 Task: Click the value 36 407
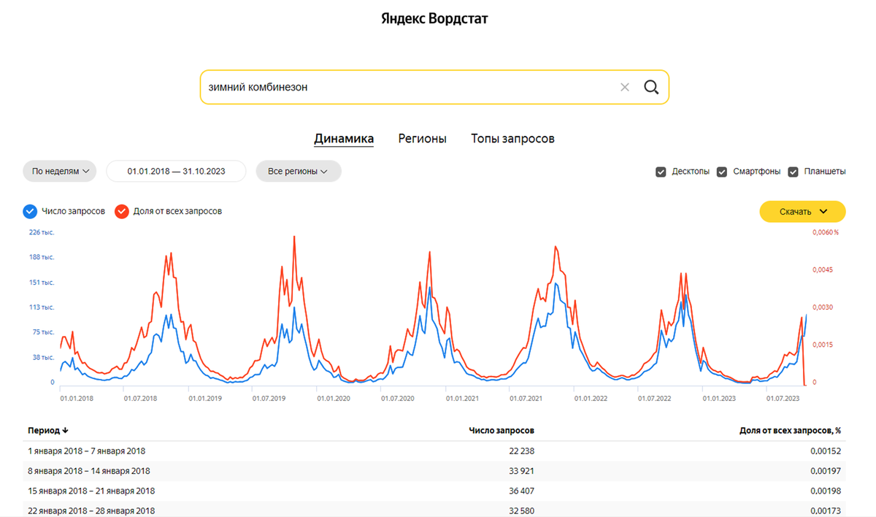(x=521, y=491)
